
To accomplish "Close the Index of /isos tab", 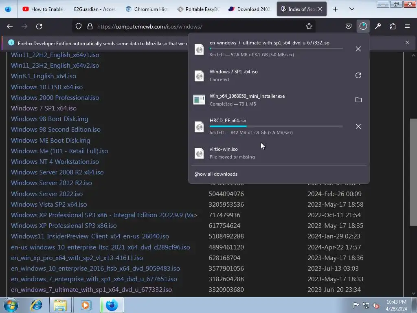I will point(320,9).
